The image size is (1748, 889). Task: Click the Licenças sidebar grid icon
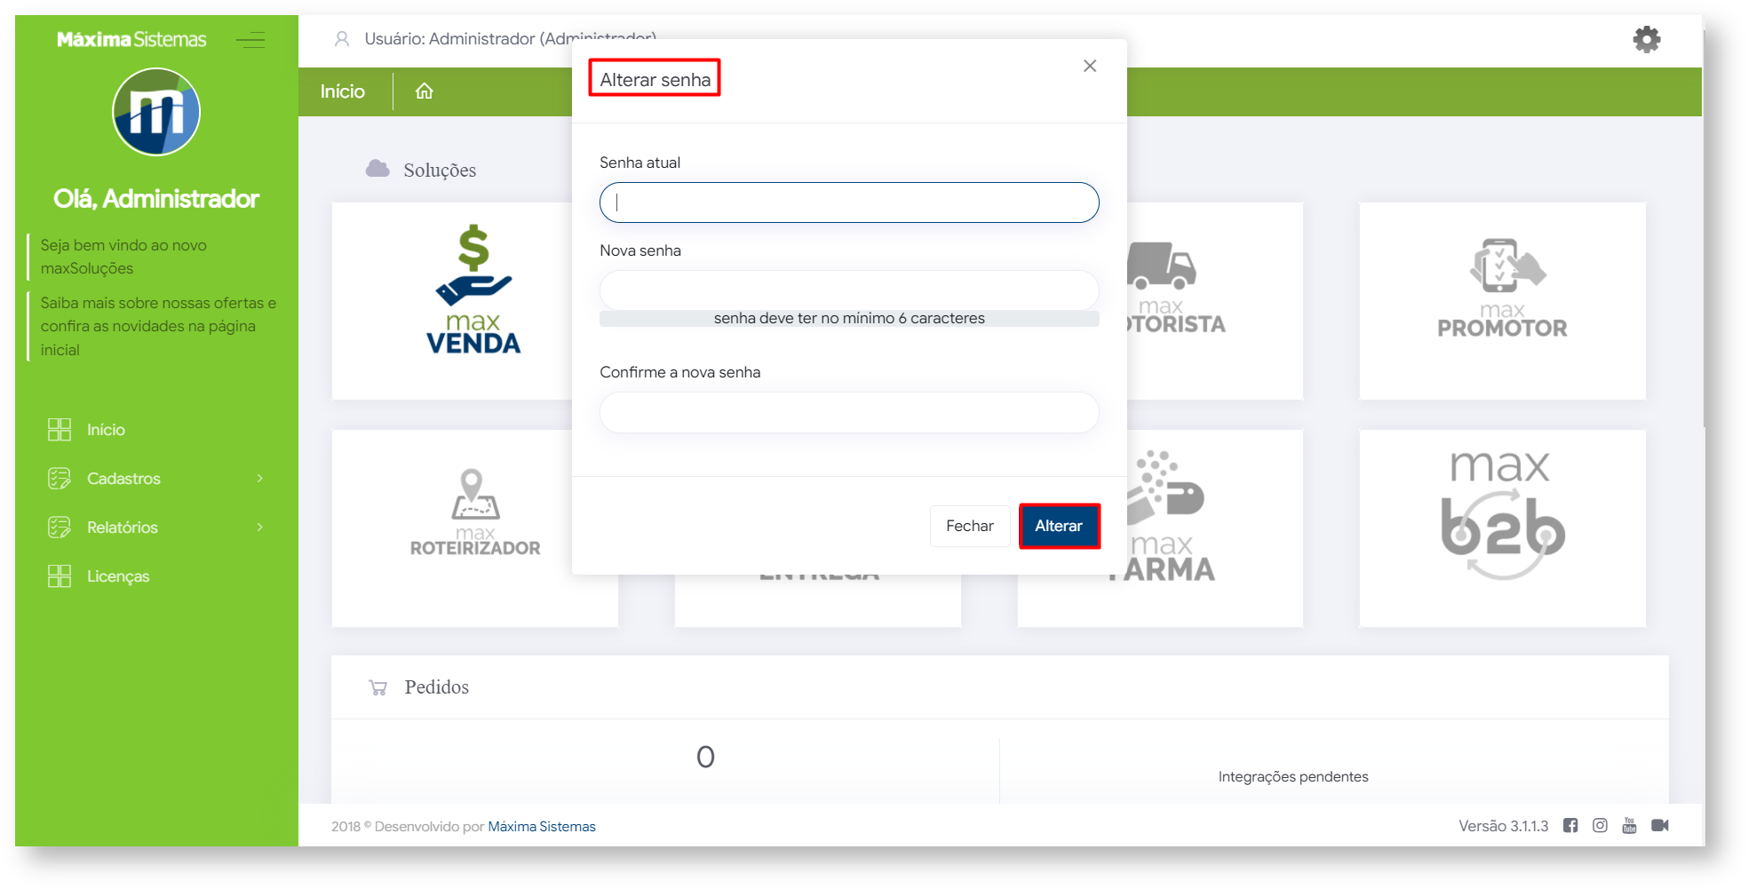(x=60, y=576)
